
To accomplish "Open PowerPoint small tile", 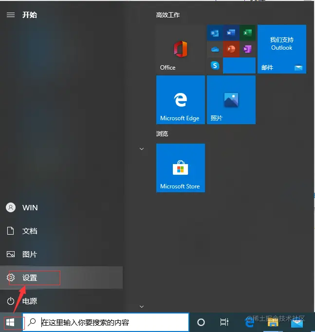I will pos(231,49).
